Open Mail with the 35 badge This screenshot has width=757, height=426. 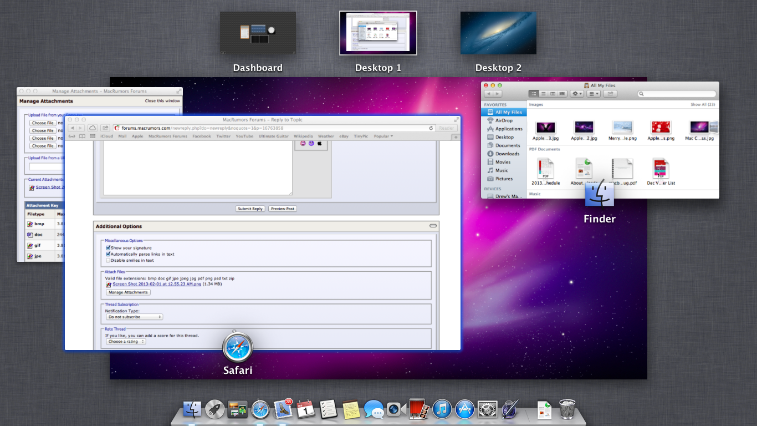pos(283,409)
